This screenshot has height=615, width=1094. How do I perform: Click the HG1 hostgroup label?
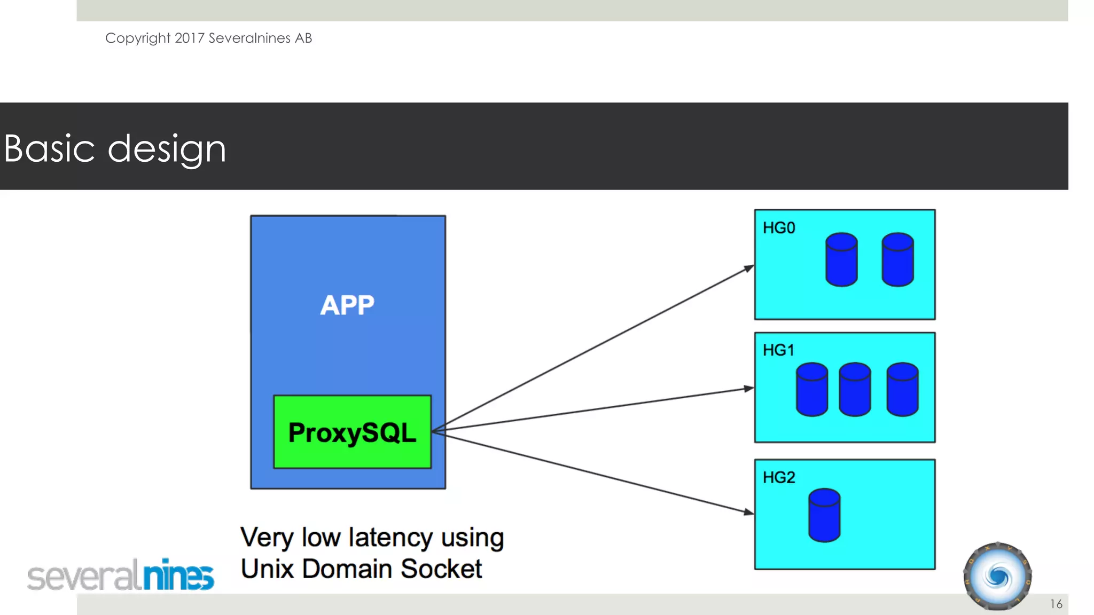778,350
